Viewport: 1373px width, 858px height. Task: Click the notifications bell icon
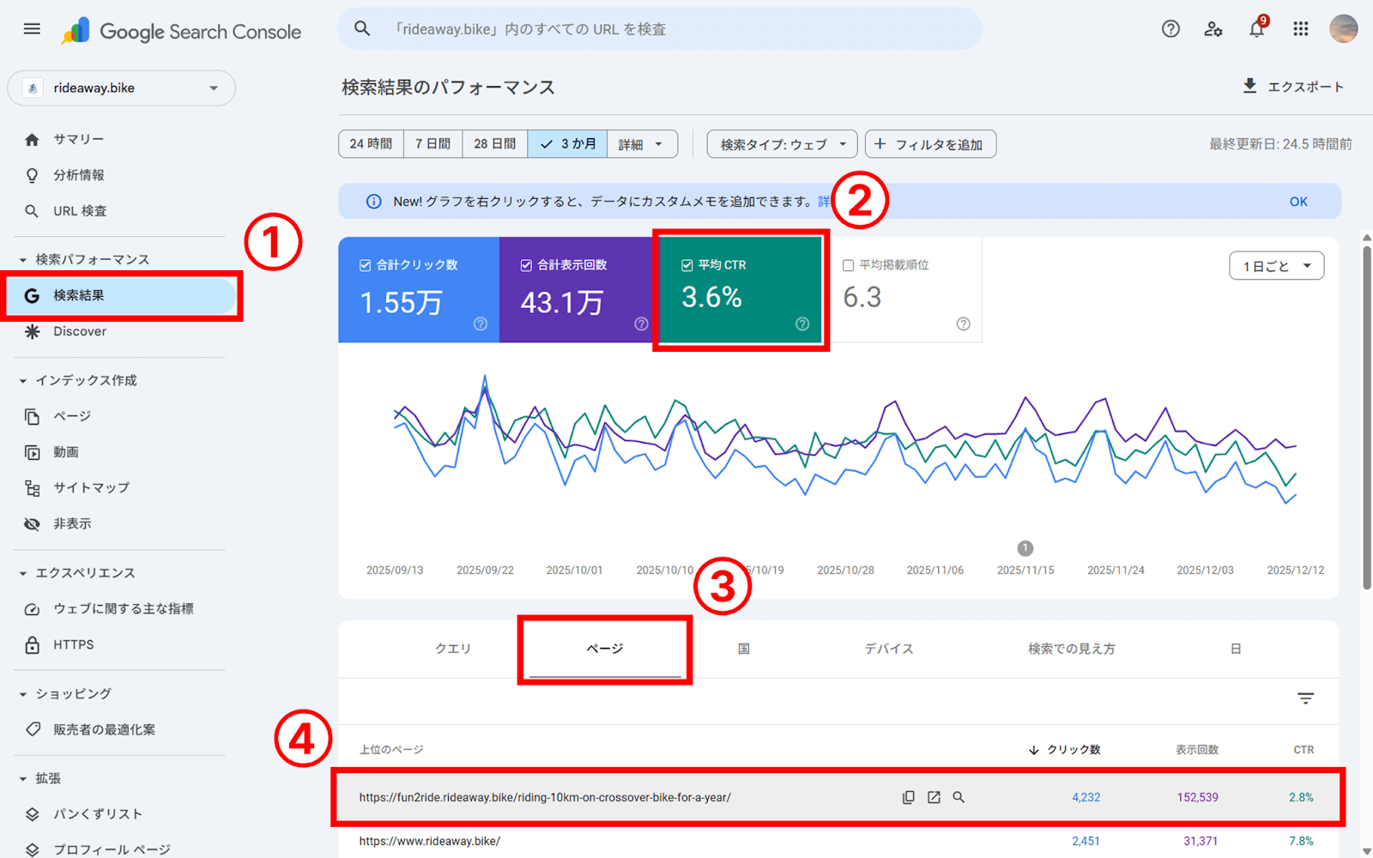pyautogui.click(x=1256, y=28)
